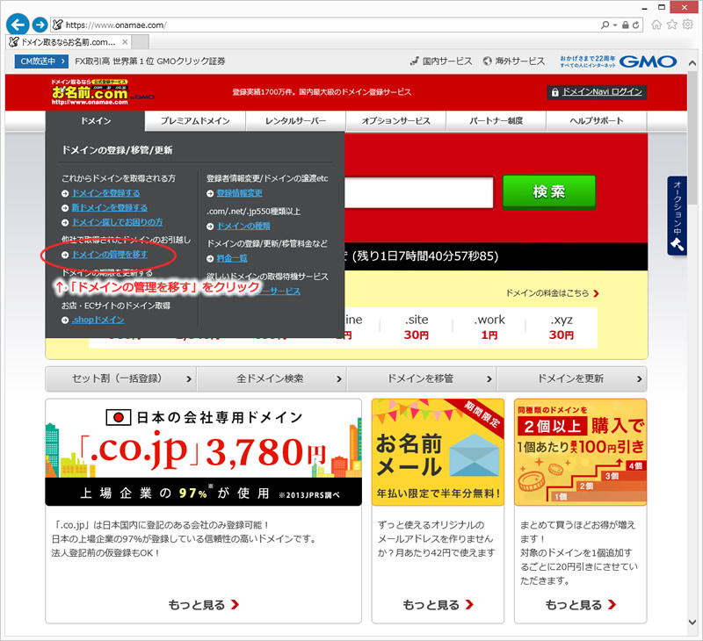Open the browser Tools gear icon
Image resolution: width=703 pixels, height=641 pixels.
(x=687, y=25)
